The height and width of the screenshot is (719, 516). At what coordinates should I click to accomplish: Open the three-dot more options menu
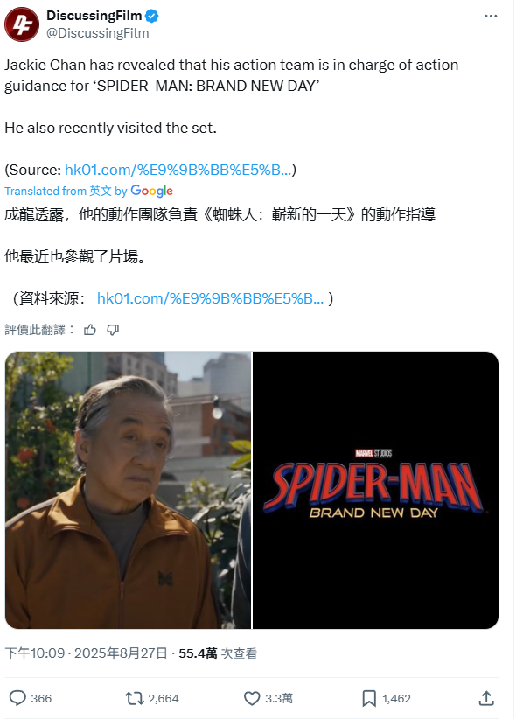[x=491, y=16]
